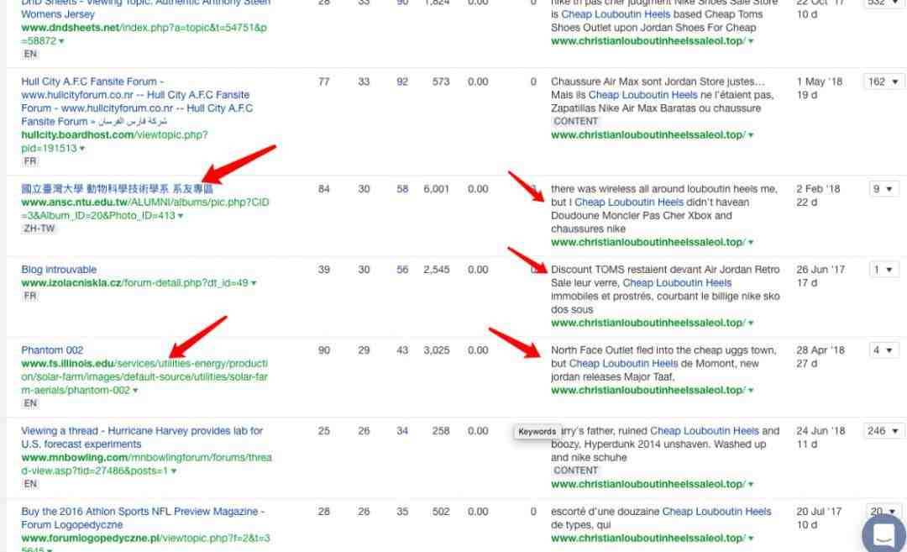907x552 pixels.
Task: Select the 2,545 value in Blog introuvable row
Action: [x=436, y=270]
